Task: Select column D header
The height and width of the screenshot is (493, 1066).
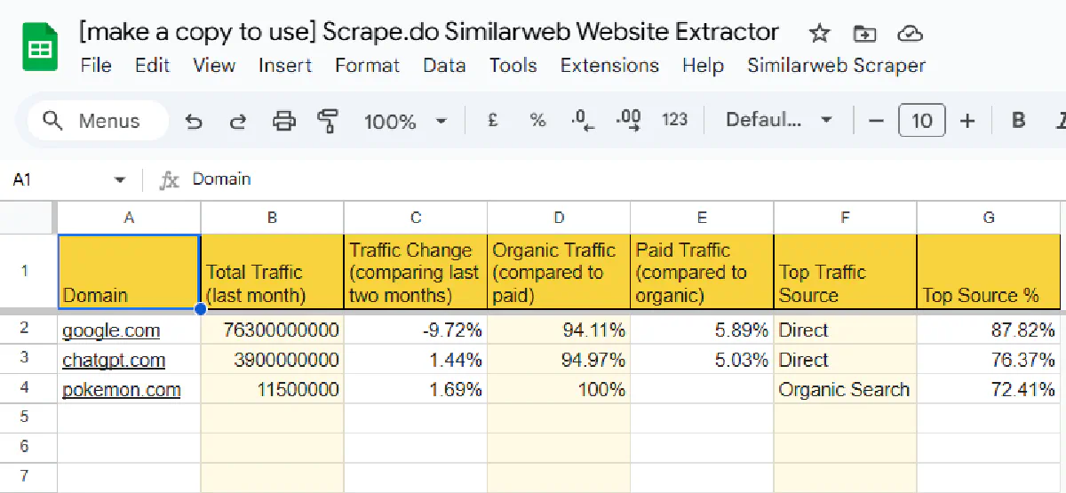Action: tap(559, 218)
